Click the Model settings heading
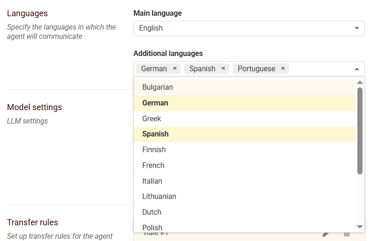This screenshot has height=241, width=375. coord(34,107)
